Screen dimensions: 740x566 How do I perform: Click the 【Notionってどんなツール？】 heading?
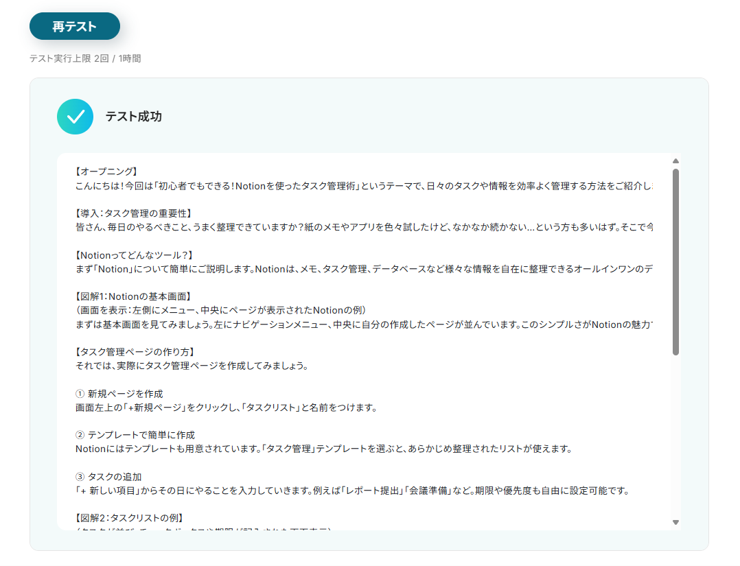pyautogui.click(x=135, y=255)
